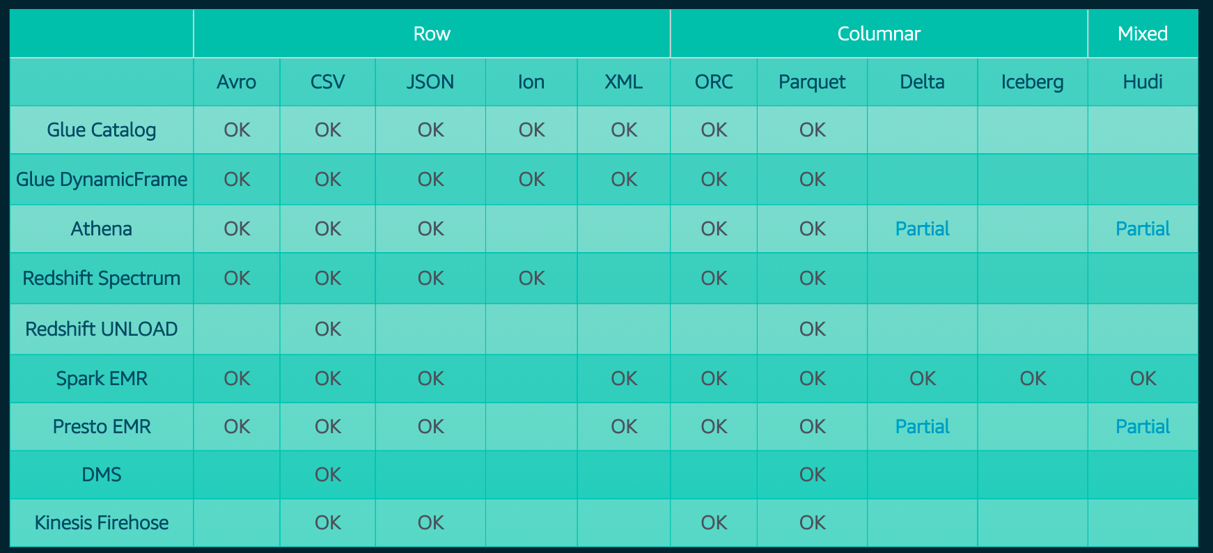Click the OK cell for Redshift Spectrum Ion
Viewport: 1213px width, 553px height.
pos(531,279)
